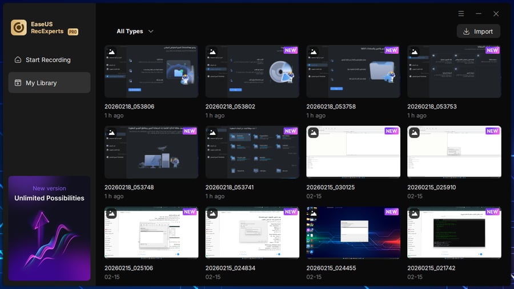
Task: Open thumbnail 20260215_024834
Action: pos(252,232)
